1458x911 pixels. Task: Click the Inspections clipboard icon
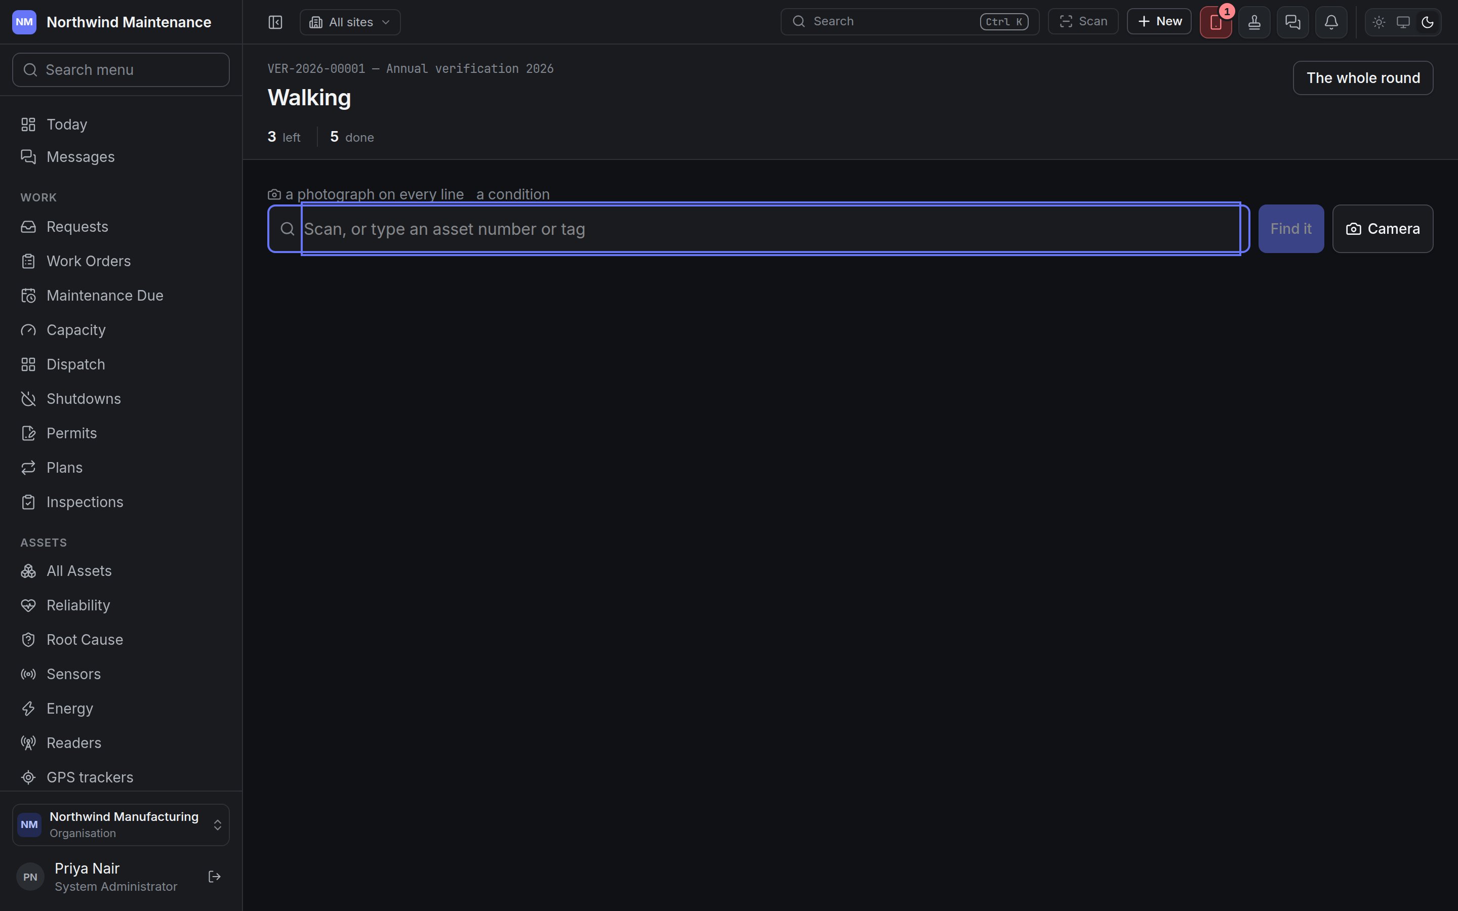28,502
